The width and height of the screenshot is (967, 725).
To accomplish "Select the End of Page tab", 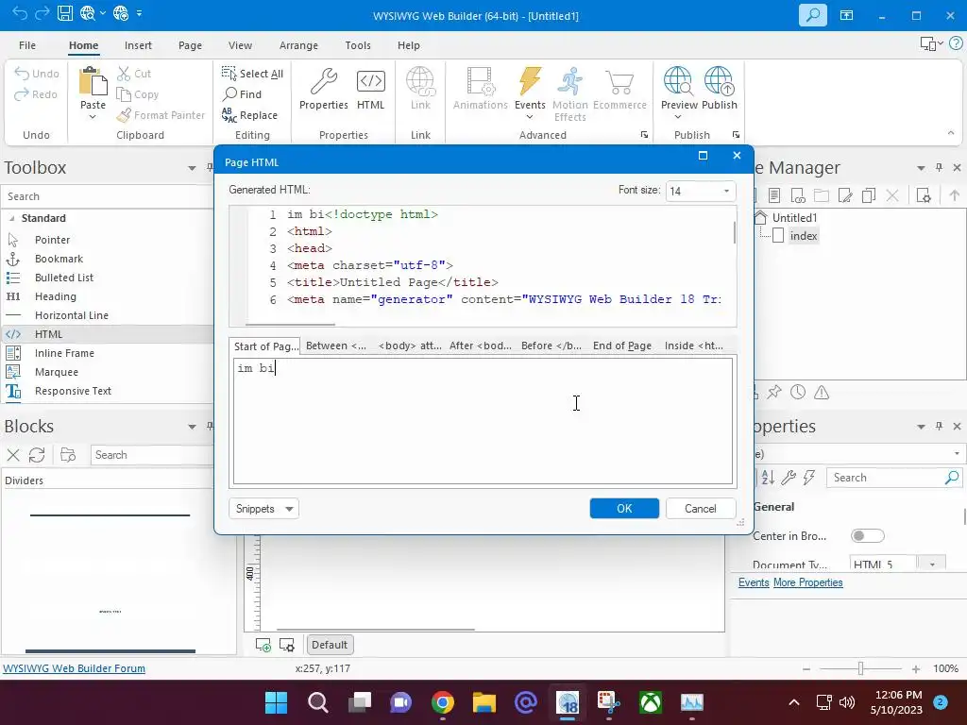I will tap(622, 346).
